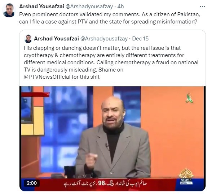Viewport: 207px width, 194px height.
Task: Click the 4h timestamp of the tweet
Action: click(x=120, y=7)
